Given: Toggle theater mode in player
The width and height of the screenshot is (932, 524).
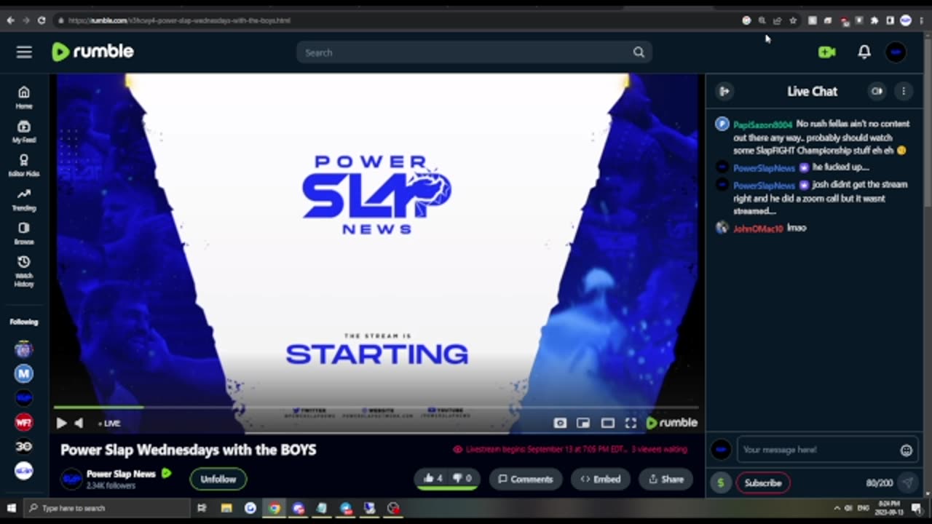Looking at the screenshot, I should (607, 423).
